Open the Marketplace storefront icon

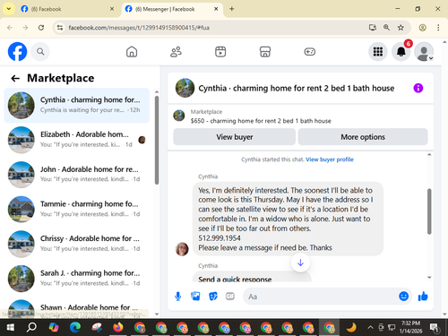point(265,52)
